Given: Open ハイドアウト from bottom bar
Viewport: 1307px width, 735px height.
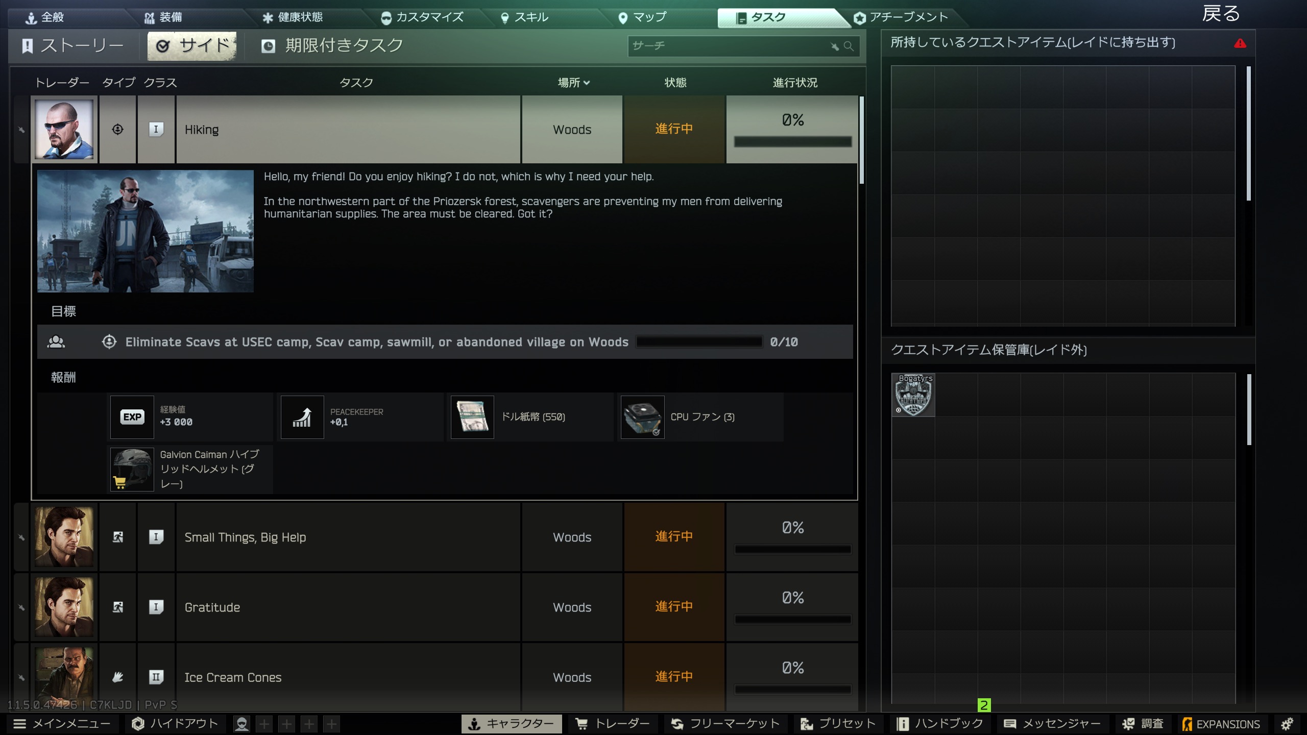Looking at the screenshot, I should click(176, 724).
